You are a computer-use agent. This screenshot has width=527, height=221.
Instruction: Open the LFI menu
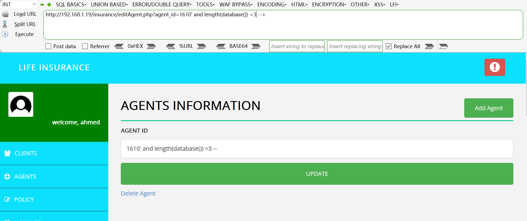tap(394, 4)
